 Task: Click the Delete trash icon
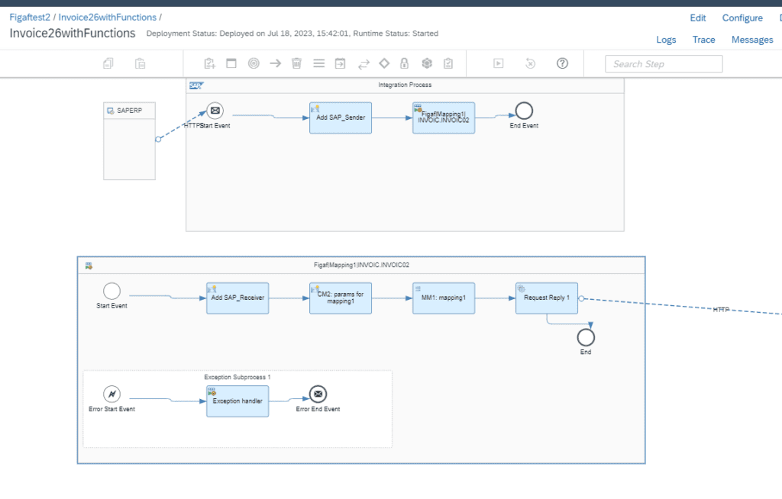coord(297,63)
